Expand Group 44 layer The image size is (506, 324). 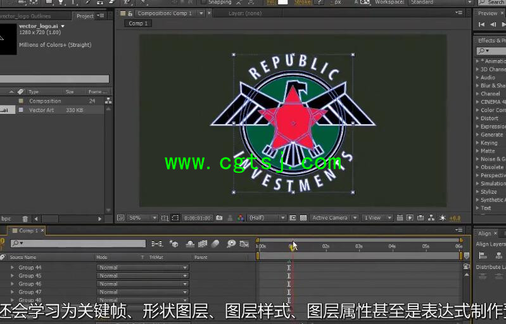tap(12, 267)
